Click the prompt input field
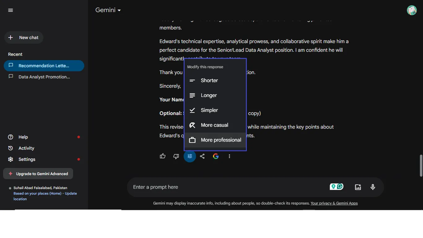Image resolution: width=423 pixels, height=238 pixels. point(217,187)
